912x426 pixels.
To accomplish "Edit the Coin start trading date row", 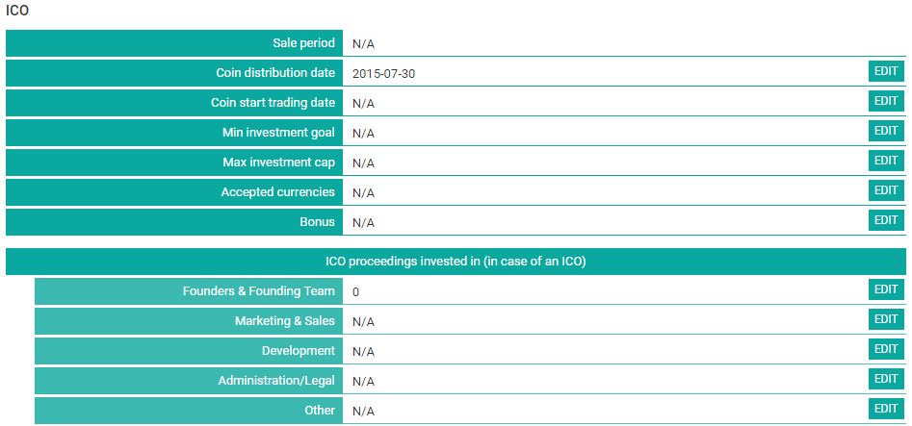I will [x=886, y=101].
